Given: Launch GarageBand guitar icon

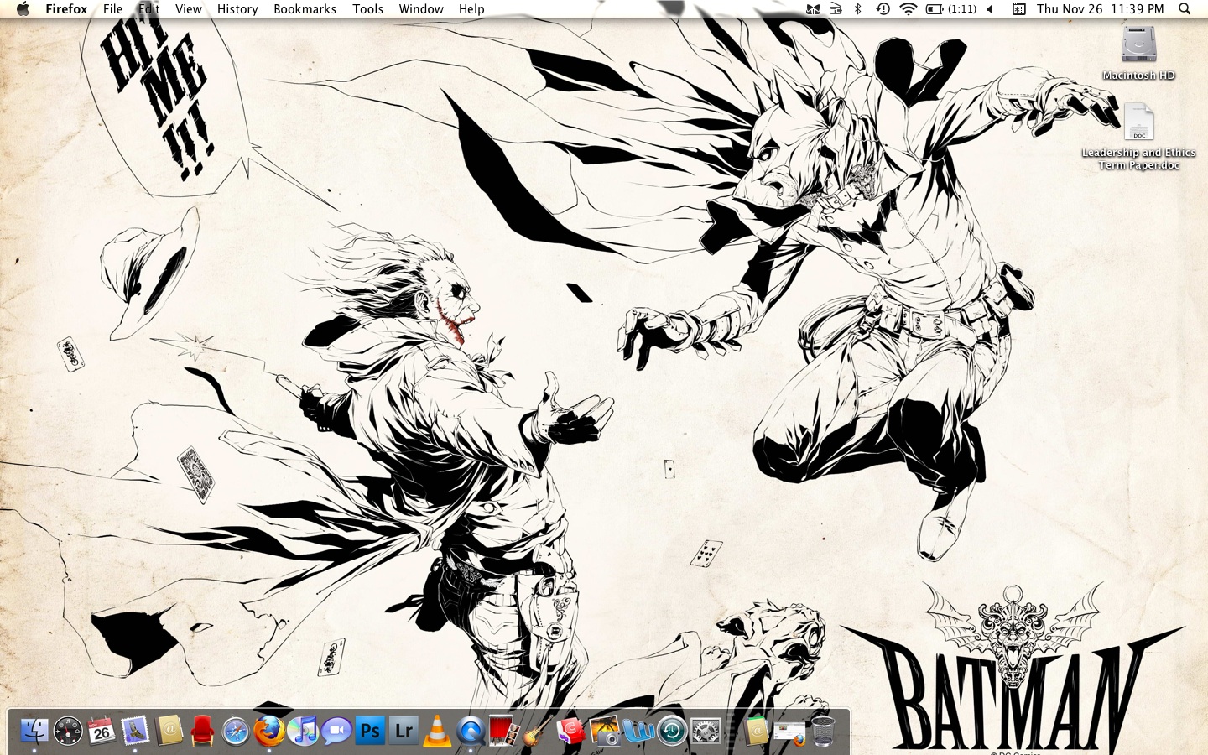Looking at the screenshot, I should (538, 731).
